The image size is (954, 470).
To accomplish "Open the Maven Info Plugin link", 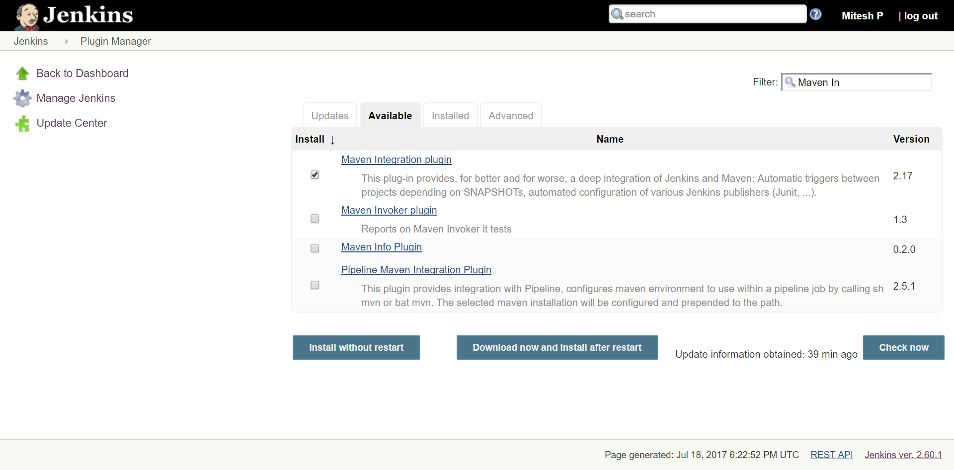I will [x=382, y=247].
